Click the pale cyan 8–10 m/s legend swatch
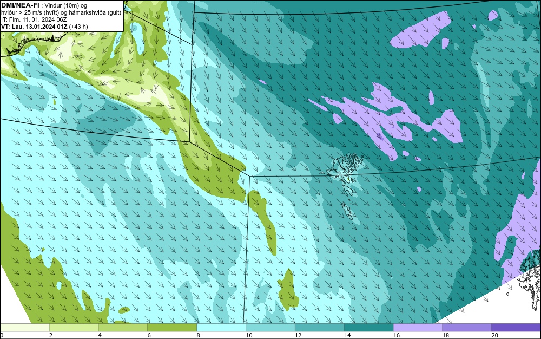Screen dimensions: 541x339 (221, 327)
